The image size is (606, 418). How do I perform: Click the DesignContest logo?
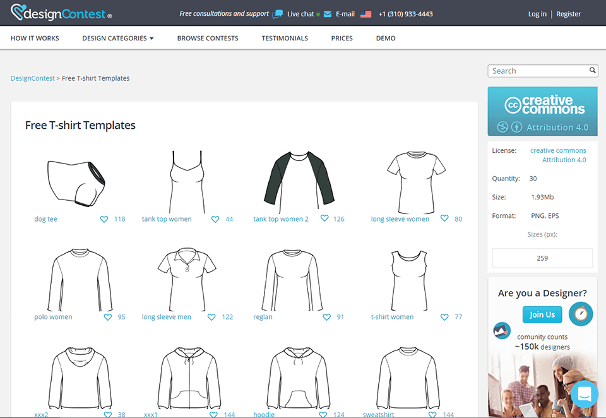(61, 13)
